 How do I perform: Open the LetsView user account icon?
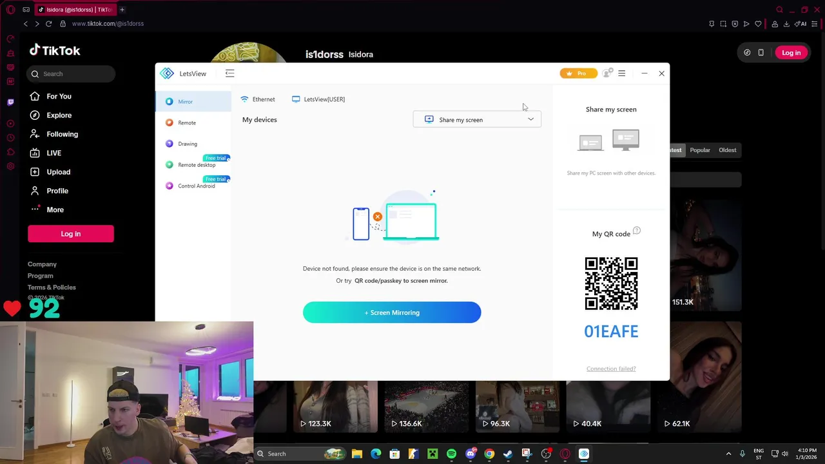point(607,73)
